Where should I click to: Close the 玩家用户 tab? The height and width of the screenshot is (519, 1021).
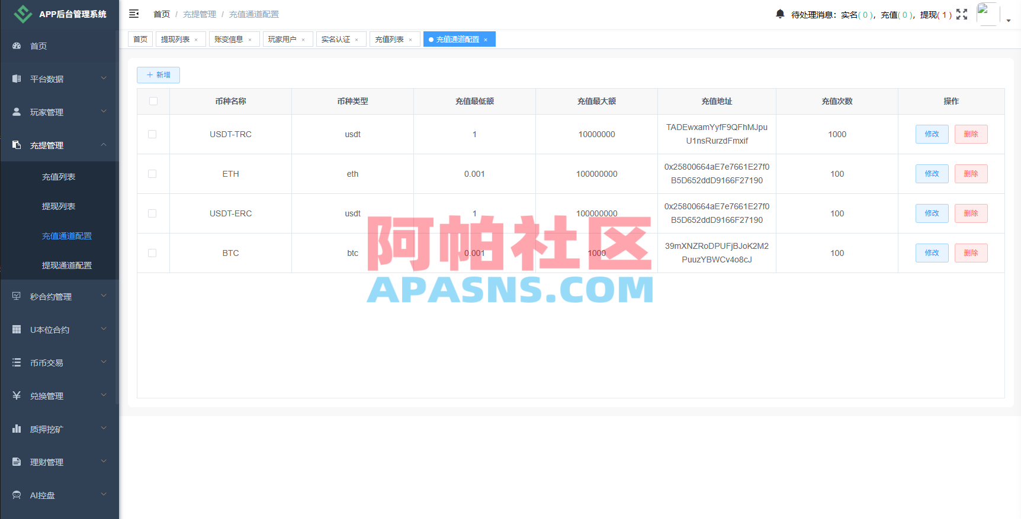point(303,40)
